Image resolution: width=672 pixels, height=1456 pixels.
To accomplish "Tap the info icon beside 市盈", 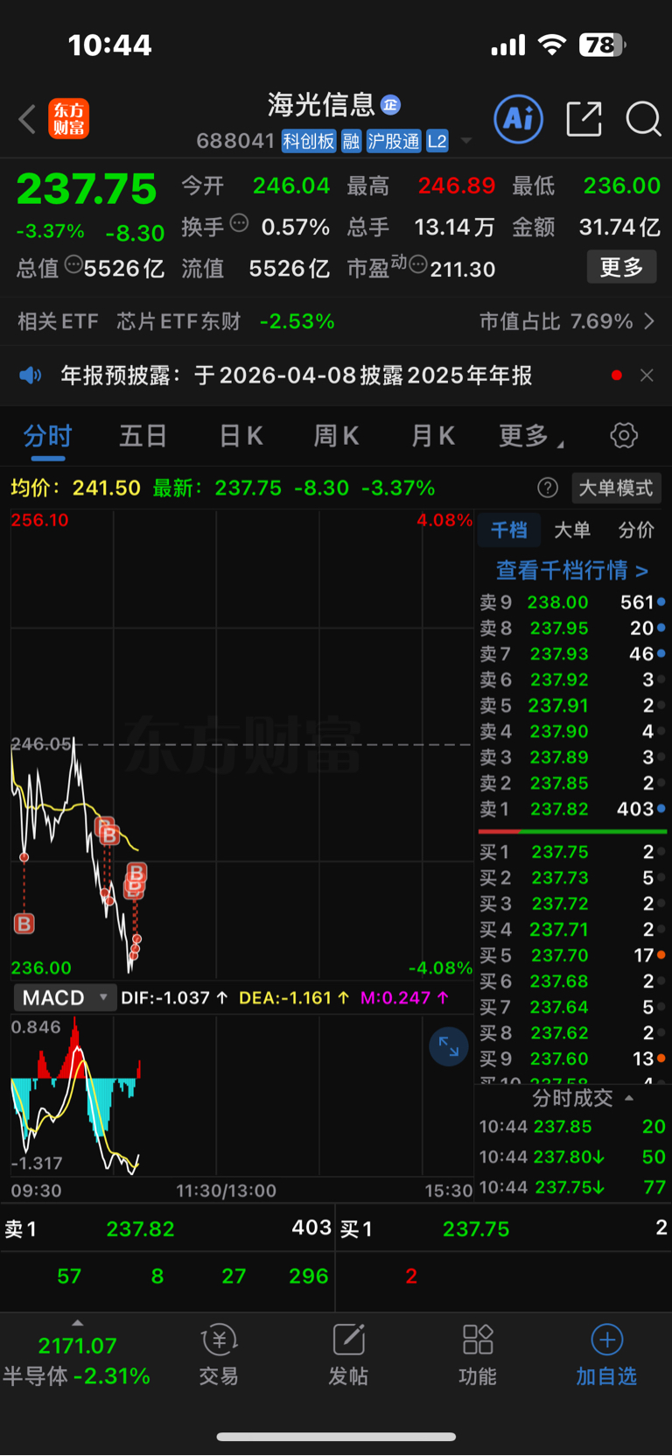I will (x=418, y=264).
